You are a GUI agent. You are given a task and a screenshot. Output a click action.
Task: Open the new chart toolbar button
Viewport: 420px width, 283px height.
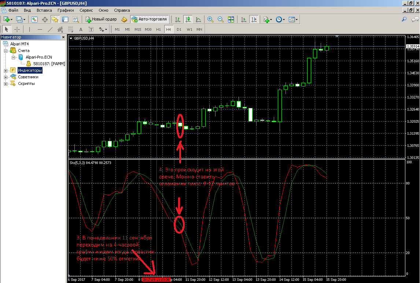(x=7, y=19)
